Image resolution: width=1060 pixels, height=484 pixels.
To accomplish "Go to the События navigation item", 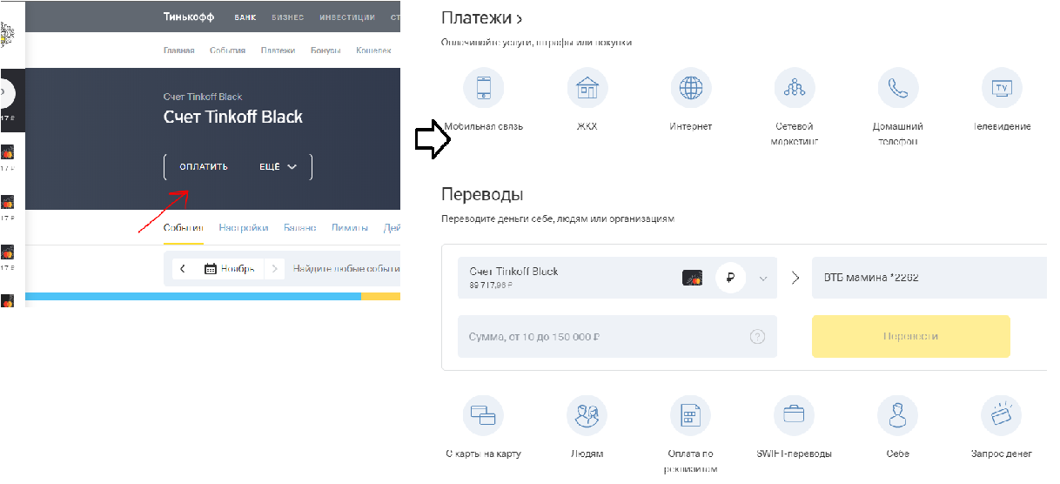I will pos(227,50).
